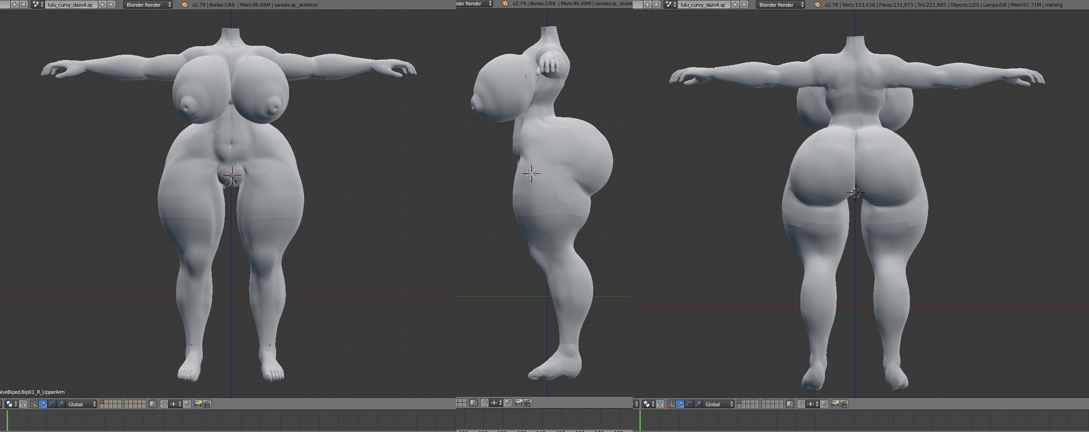Toggle snapping magnet in right viewport

coord(801,404)
